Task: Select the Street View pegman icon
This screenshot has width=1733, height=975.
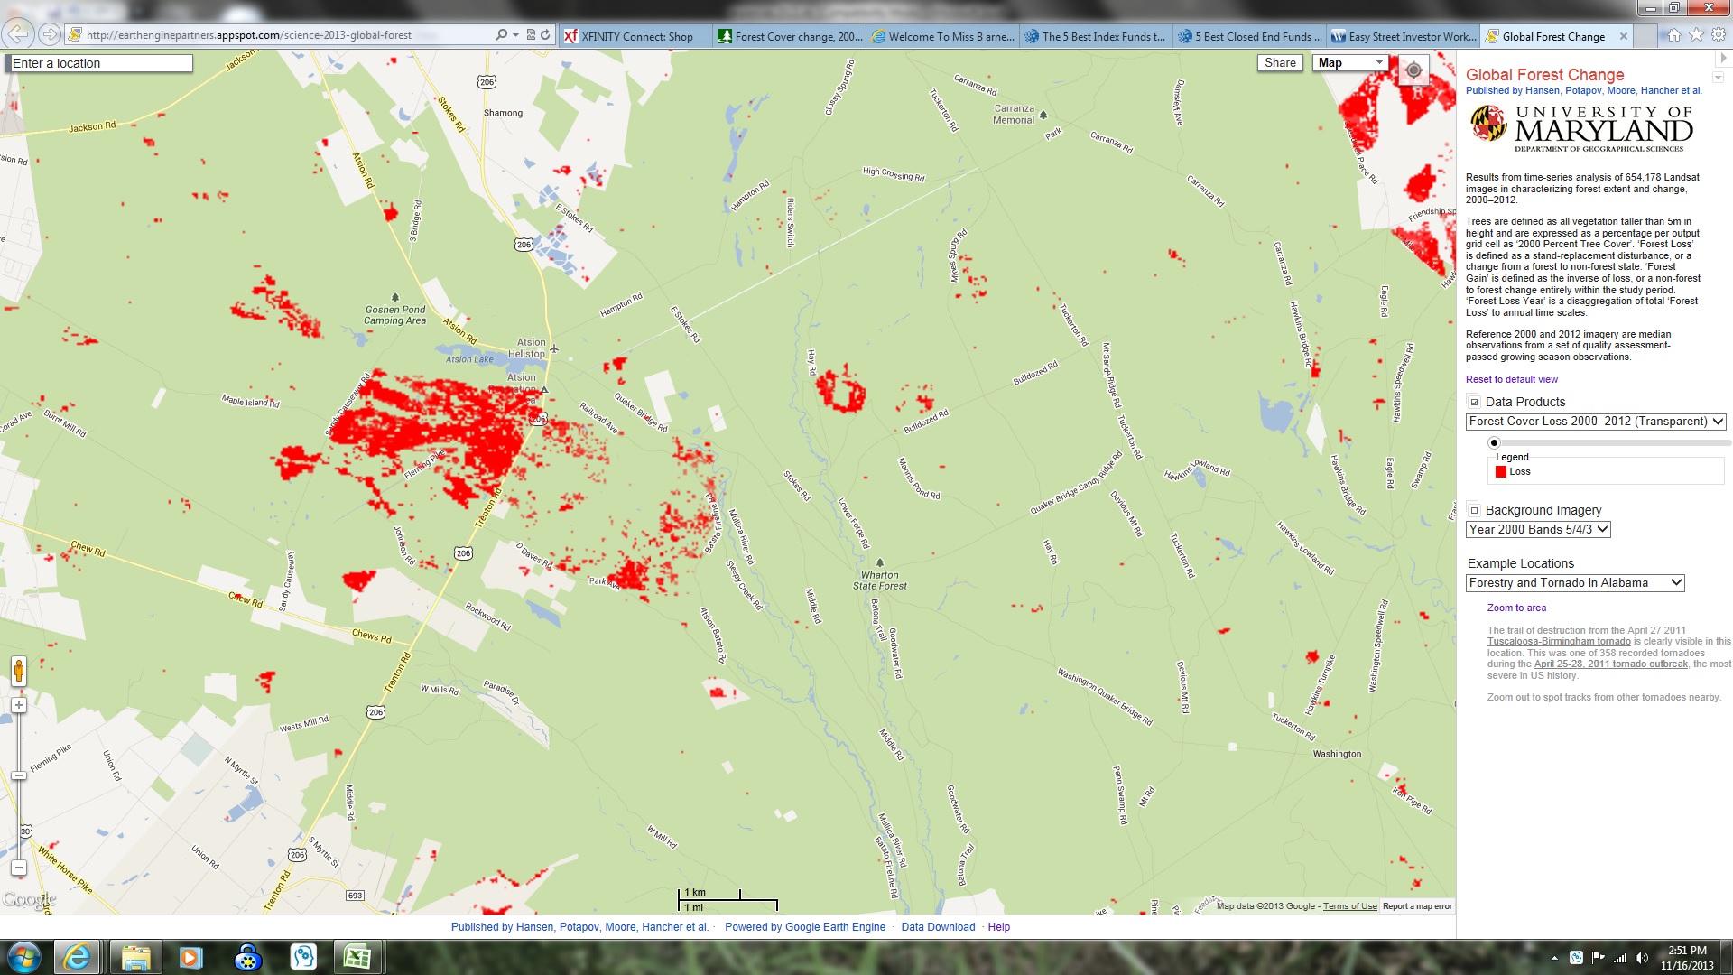Action: [19, 671]
